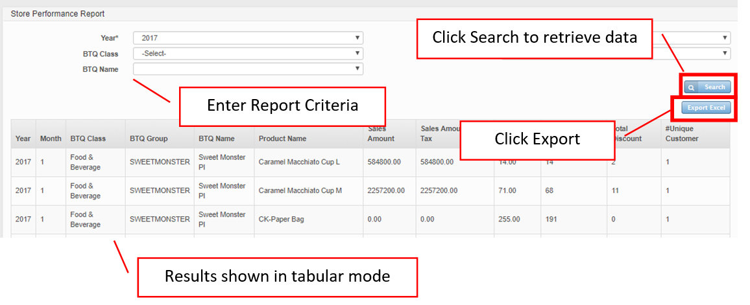Click the 'Results shown in tabular mode' callout

(277, 277)
